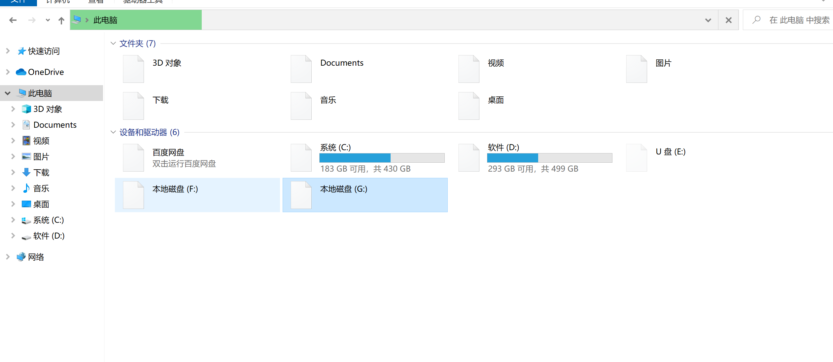This screenshot has width=833, height=362.
Task: Click the computer icon in address bar
Action: 77,20
